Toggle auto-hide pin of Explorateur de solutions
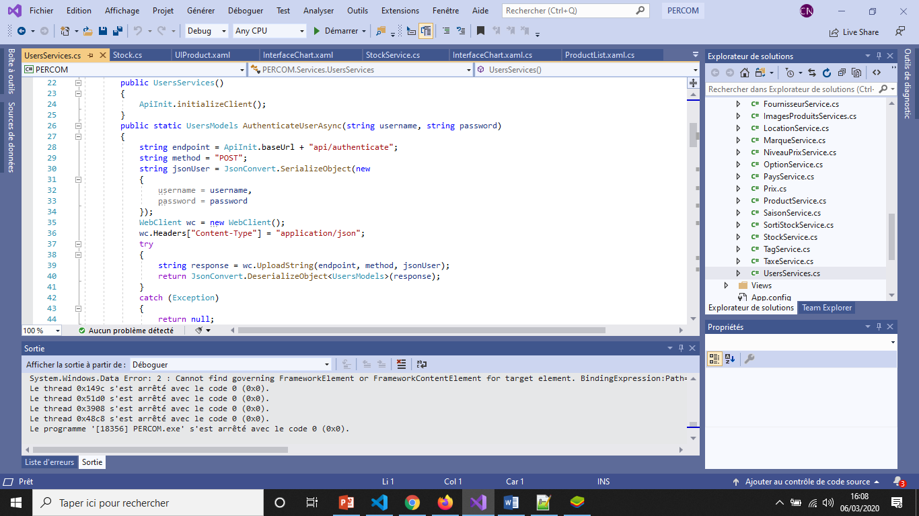This screenshot has width=919, height=516. coord(879,56)
